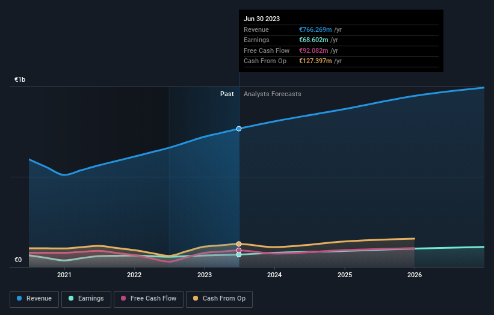Click the Free Cash Flow label in tooltip
Image resolution: width=494 pixels, height=315 pixels.
pos(267,50)
